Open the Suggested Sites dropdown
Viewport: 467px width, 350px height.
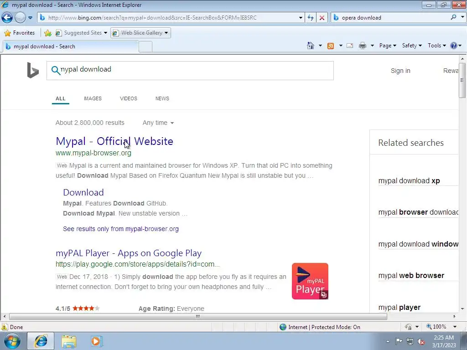pos(81,33)
